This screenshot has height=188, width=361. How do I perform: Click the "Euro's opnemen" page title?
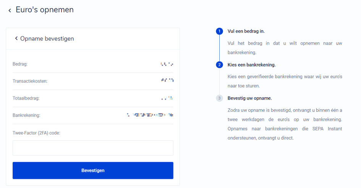tap(45, 10)
